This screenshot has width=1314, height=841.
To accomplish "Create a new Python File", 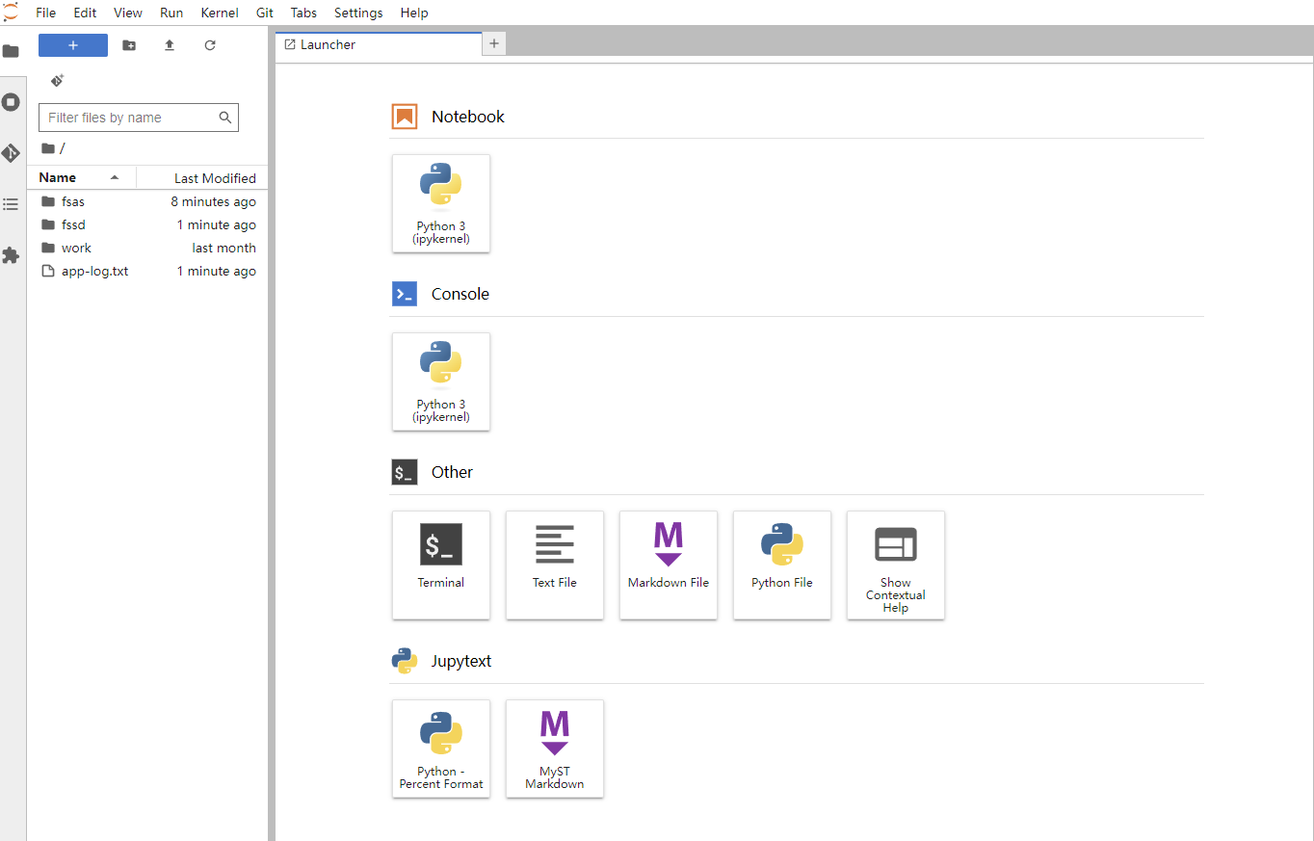I will (782, 565).
